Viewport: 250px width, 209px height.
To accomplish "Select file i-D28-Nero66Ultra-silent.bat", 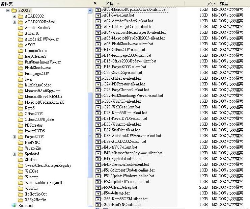I will point(124,113).
